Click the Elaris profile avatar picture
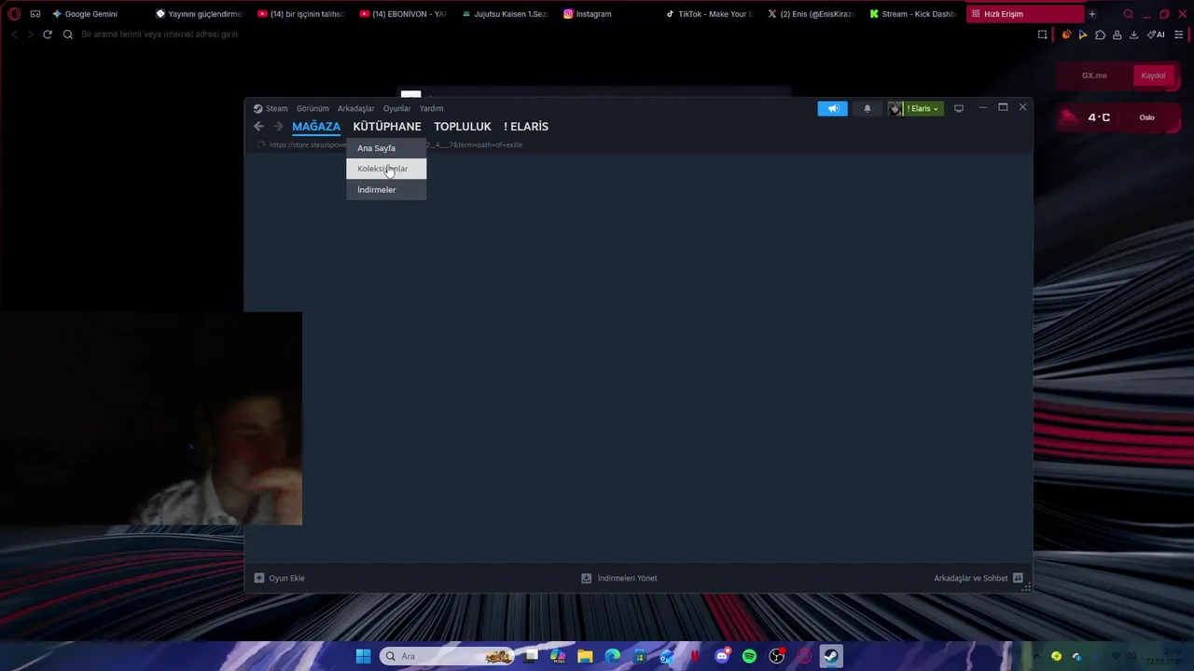Image resolution: width=1194 pixels, height=671 pixels. (x=895, y=108)
